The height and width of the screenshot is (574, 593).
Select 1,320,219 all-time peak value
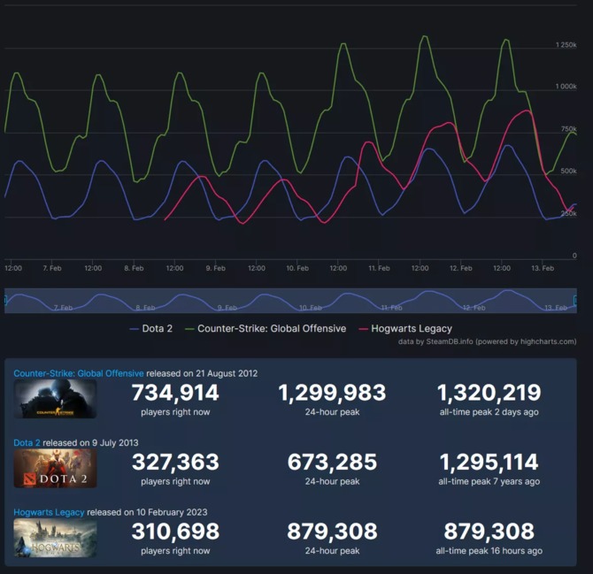click(x=489, y=393)
